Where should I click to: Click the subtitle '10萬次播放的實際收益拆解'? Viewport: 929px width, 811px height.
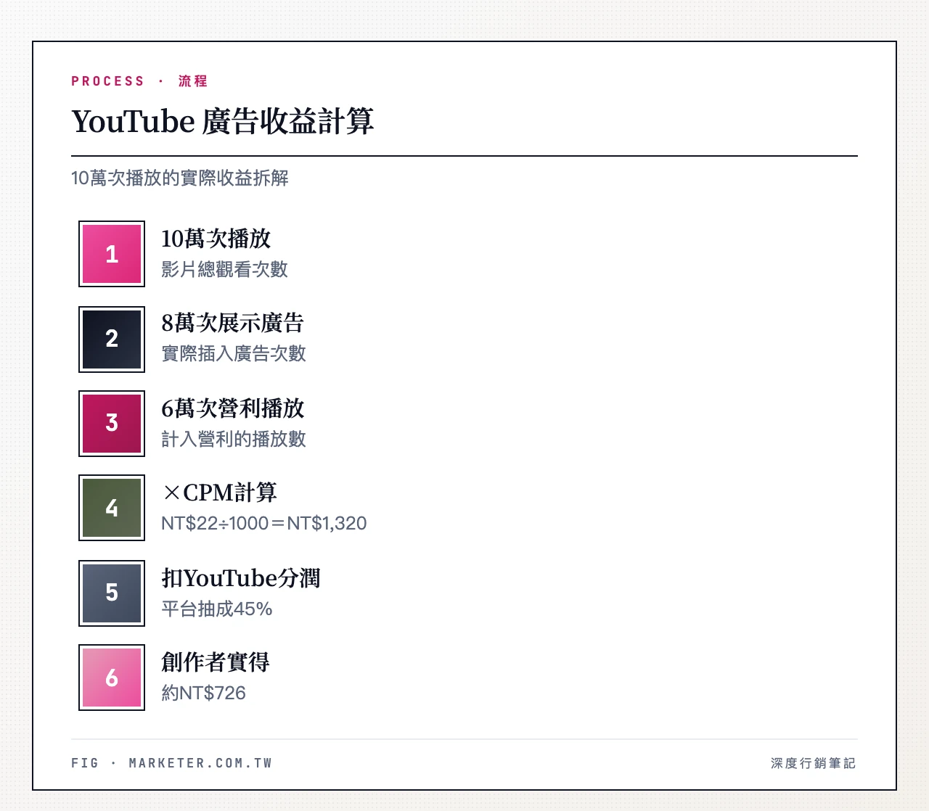(x=180, y=178)
